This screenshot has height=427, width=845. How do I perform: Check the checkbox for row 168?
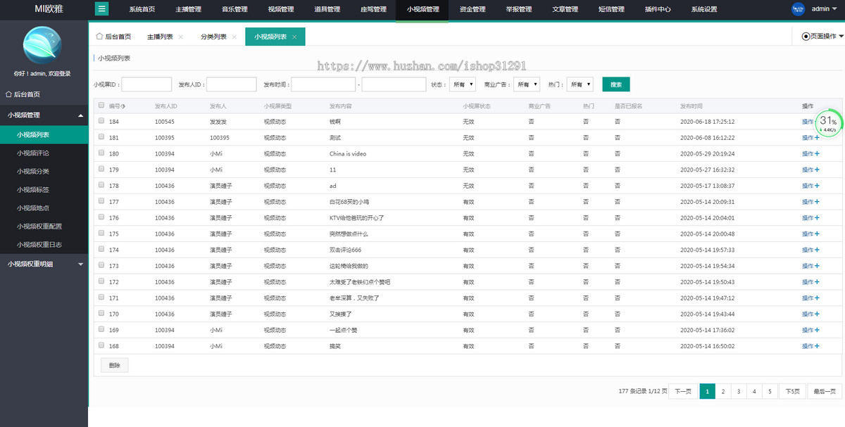[x=101, y=345]
